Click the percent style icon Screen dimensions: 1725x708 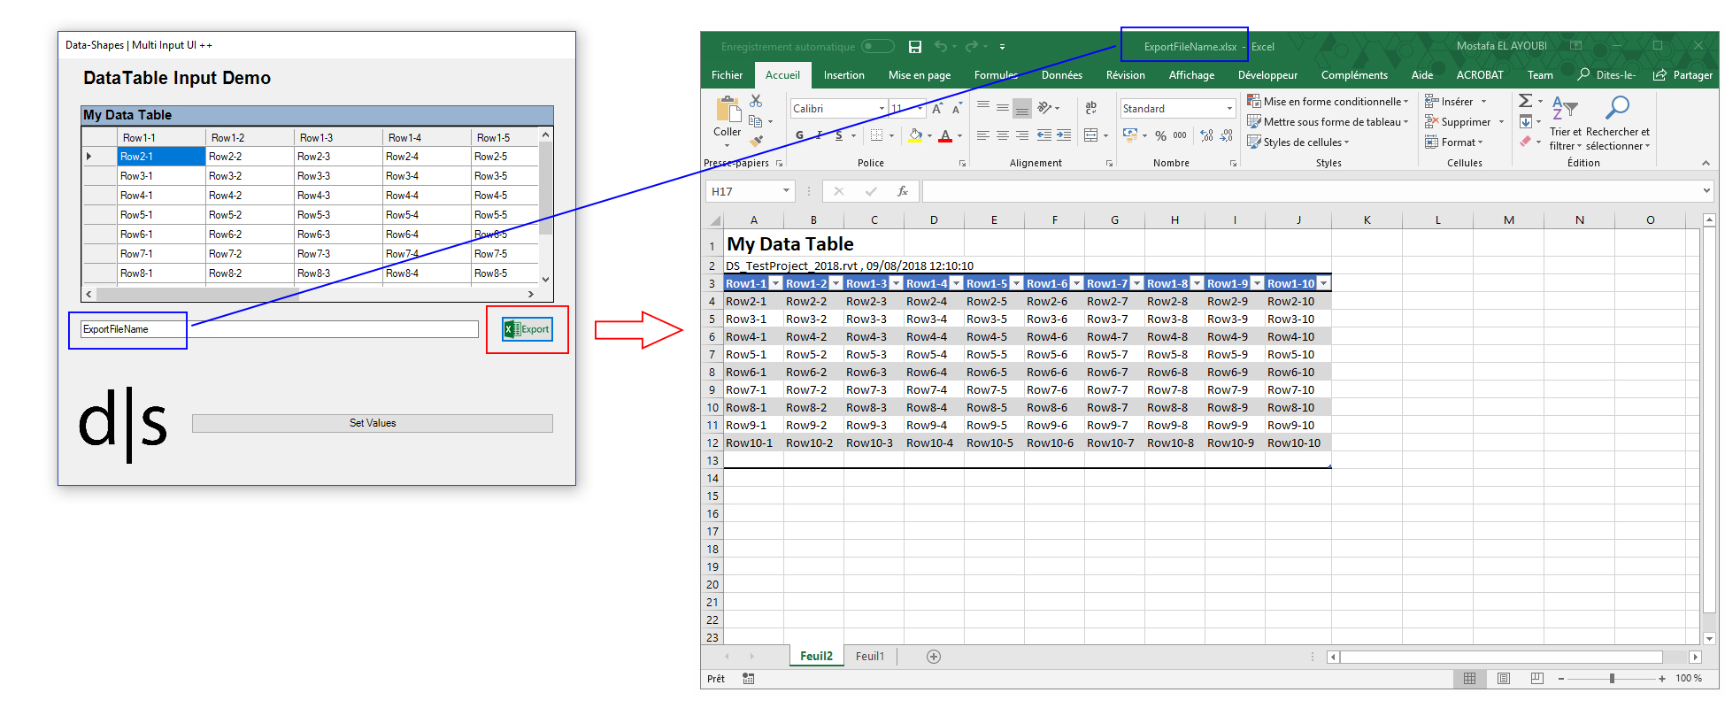(1160, 136)
